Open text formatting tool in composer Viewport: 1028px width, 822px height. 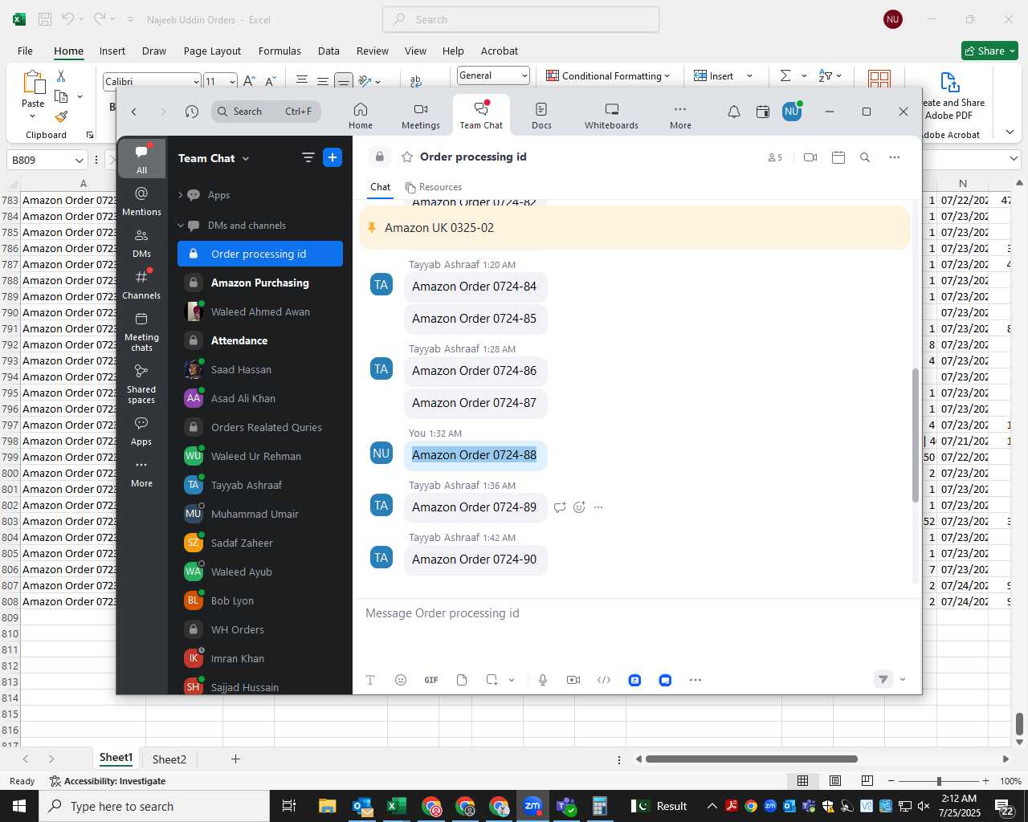(x=370, y=680)
